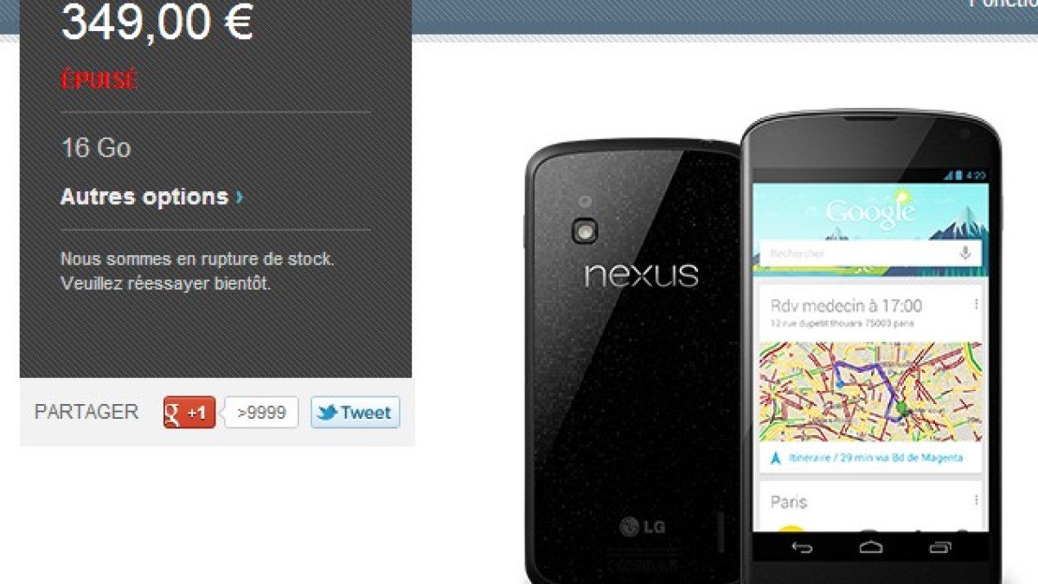Tap the home navigation icon on phone
The height and width of the screenshot is (584, 1038).
pyautogui.click(x=871, y=547)
